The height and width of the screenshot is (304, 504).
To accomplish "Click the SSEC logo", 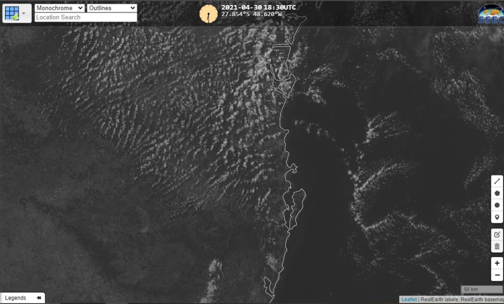I will point(490,14).
